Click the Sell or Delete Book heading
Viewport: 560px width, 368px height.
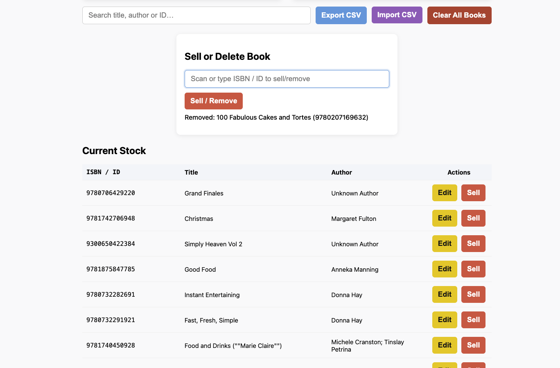[x=227, y=57]
